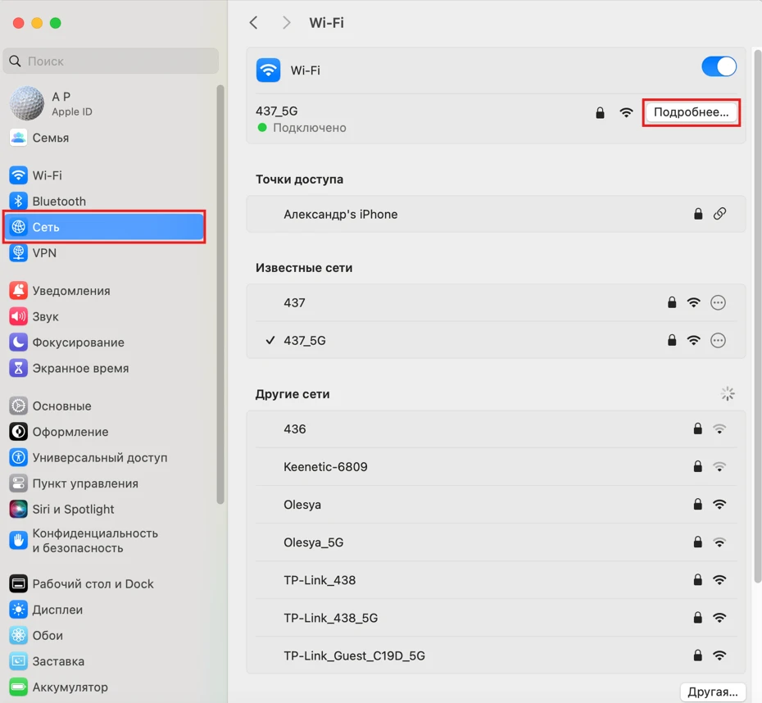Open details with the Подробнее button
The height and width of the screenshot is (703, 762).
[x=691, y=112]
